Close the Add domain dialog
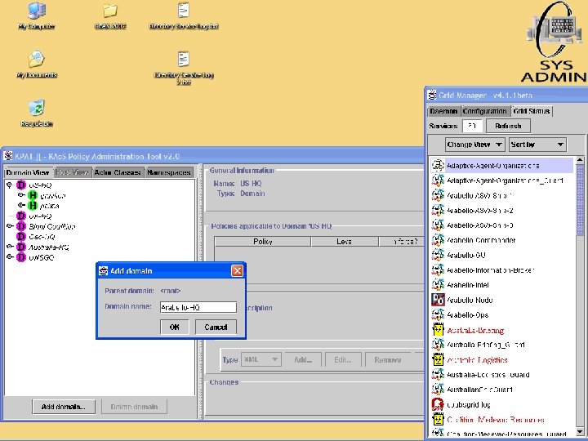The width and height of the screenshot is (588, 441). pos(237,271)
